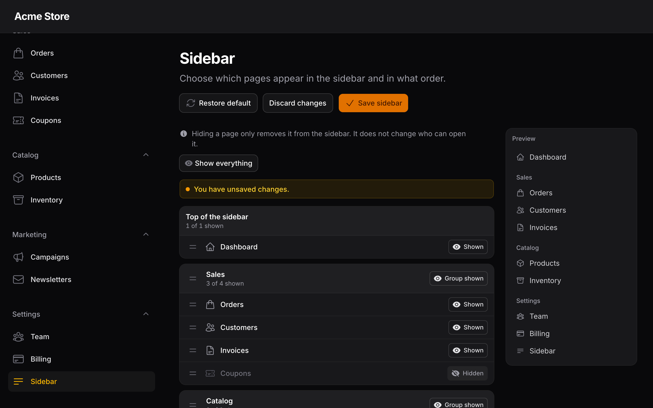This screenshot has width=653, height=408.
Task: Click the Customers people icon in left sidebar
Action: click(18, 75)
